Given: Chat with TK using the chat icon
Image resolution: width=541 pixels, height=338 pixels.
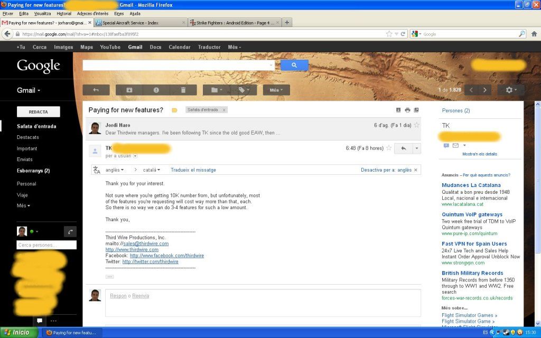Looking at the screenshot, I should pyautogui.click(x=446, y=146).
